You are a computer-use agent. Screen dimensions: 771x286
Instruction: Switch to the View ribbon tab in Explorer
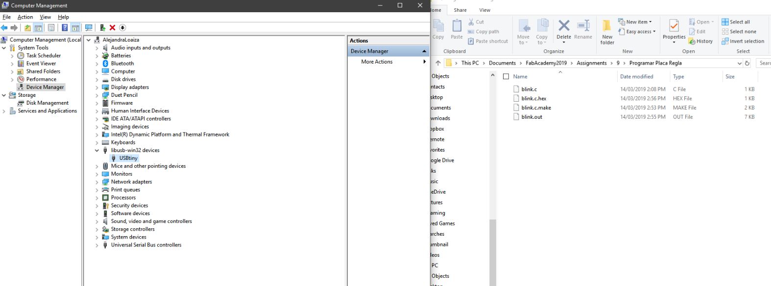tap(485, 10)
